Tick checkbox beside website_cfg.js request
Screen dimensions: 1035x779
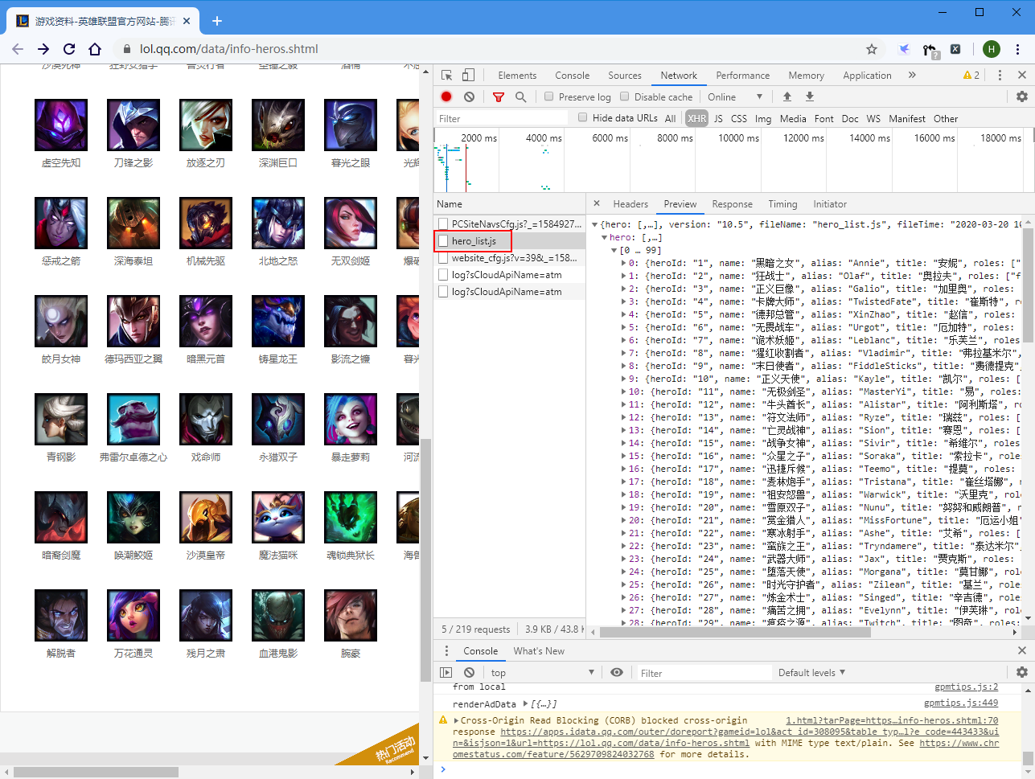443,257
